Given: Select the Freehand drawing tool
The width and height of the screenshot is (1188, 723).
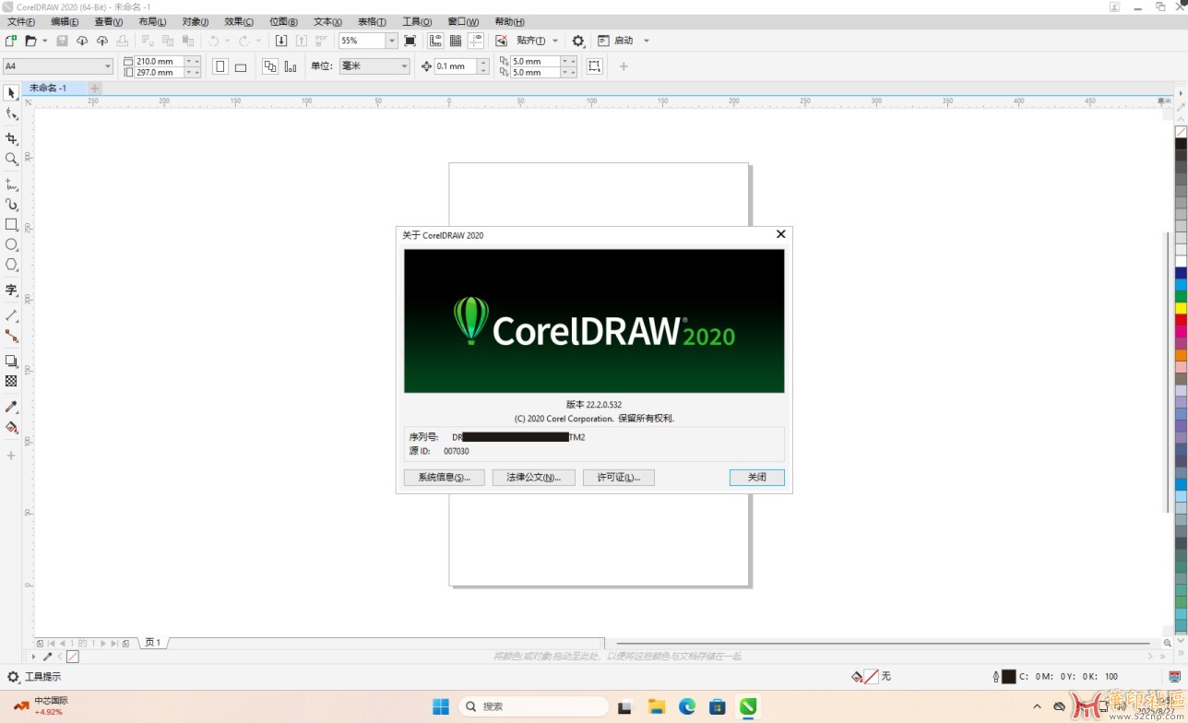Looking at the screenshot, I should click(x=11, y=184).
